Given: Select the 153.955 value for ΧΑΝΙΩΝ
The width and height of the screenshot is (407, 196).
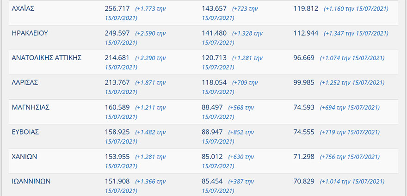Looking at the screenshot, I should (x=117, y=156).
